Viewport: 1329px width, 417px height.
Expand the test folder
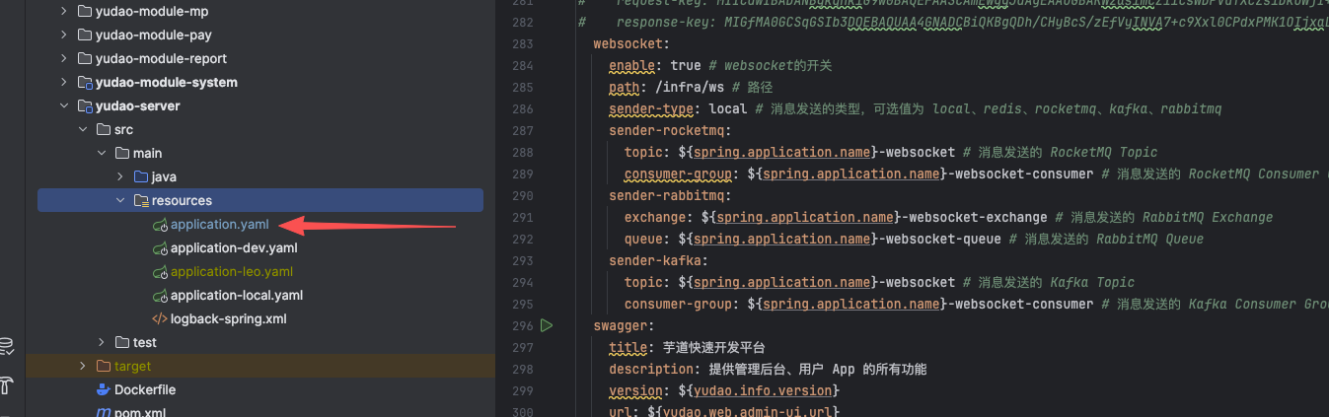pyautogui.click(x=101, y=343)
